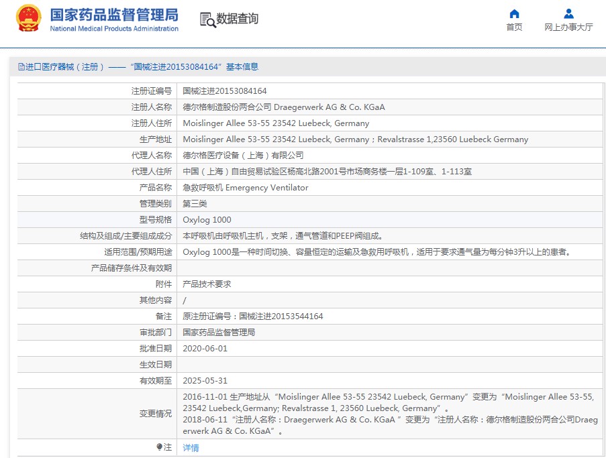
Task: Click the slash value in 其他内容 row
Action: pos(185,300)
